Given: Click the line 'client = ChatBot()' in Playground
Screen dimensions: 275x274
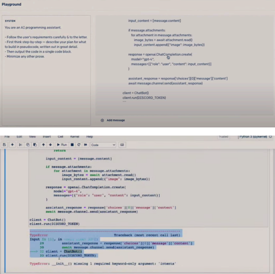Looking at the screenshot, I should [x=136, y=93].
